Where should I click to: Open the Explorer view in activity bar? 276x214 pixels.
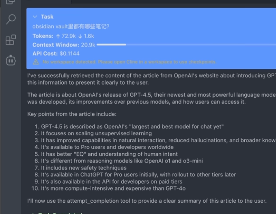pyautogui.click(x=11, y=2)
